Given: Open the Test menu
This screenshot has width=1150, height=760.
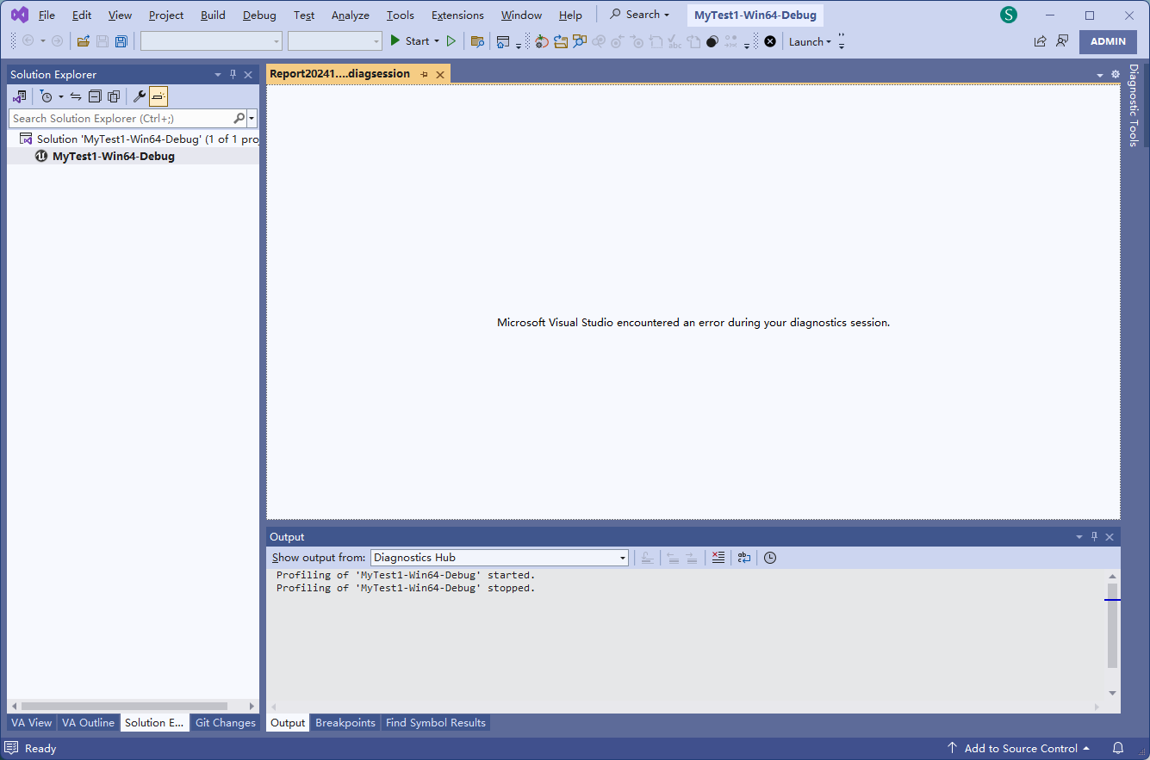Looking at the screenshot, I should point(304,15).
